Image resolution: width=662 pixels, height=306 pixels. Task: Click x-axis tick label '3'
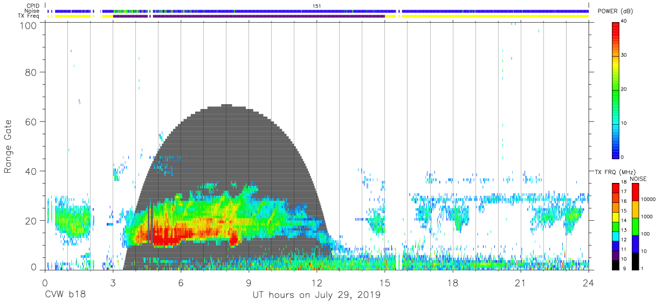(x=113, y=282)
